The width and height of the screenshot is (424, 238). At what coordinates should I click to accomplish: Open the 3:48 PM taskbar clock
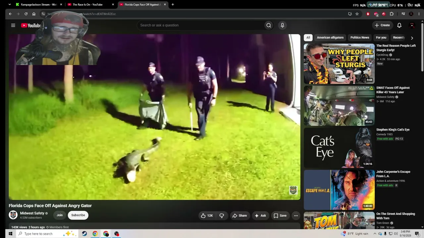[406, 234]
